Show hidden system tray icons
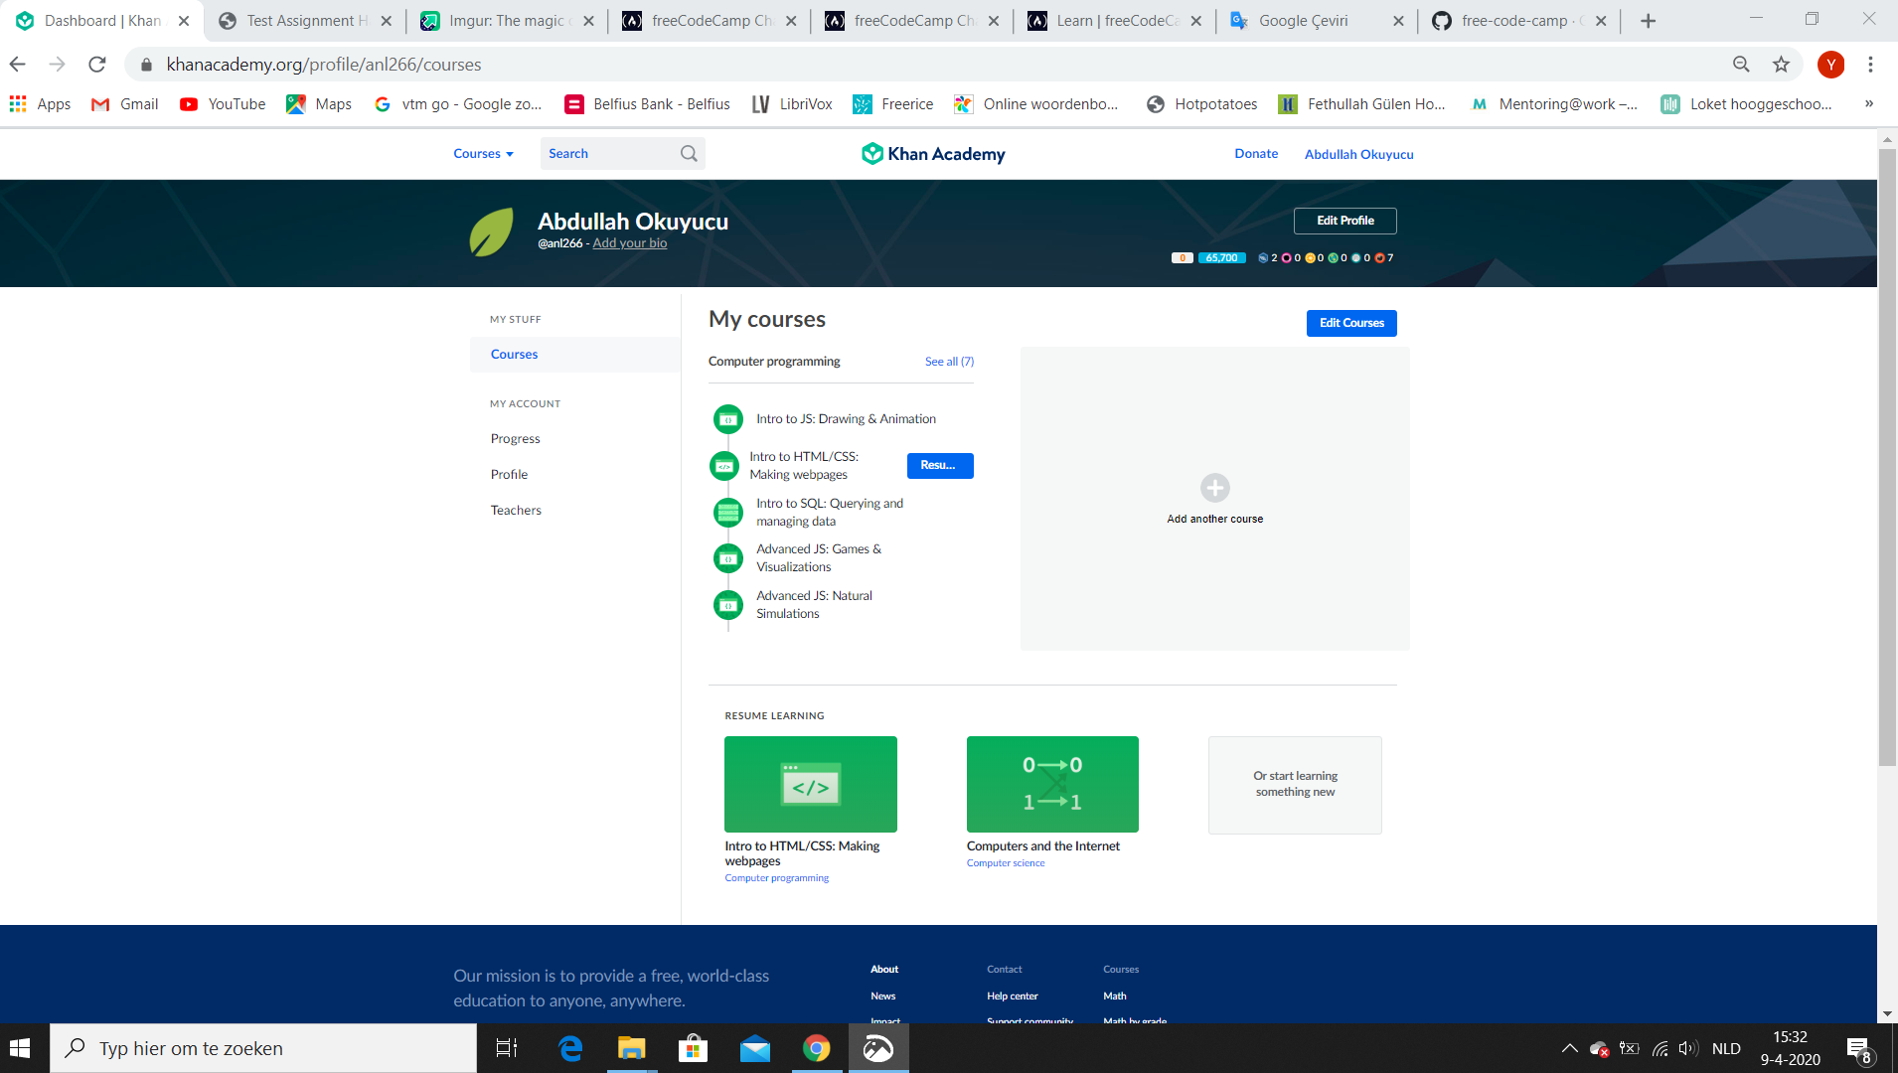The width and height of the screenshot is (1898, 1073). (1569, 1048)
